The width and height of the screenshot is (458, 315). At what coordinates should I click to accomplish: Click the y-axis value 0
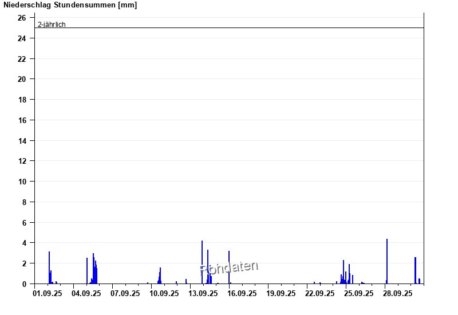coord(24,284)
